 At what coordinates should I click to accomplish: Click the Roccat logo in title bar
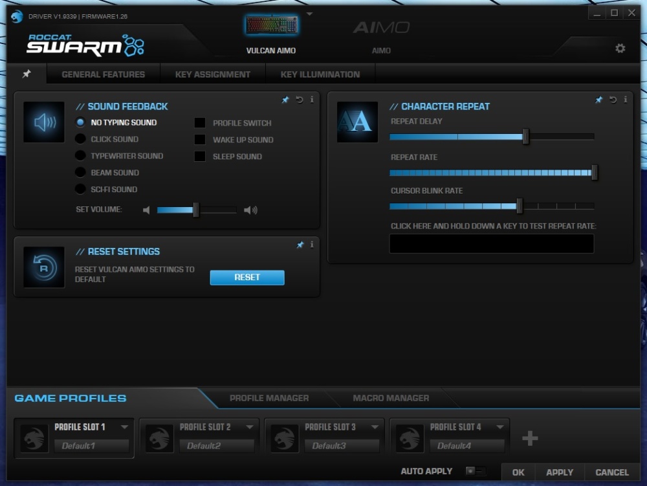tap(17, 16)
